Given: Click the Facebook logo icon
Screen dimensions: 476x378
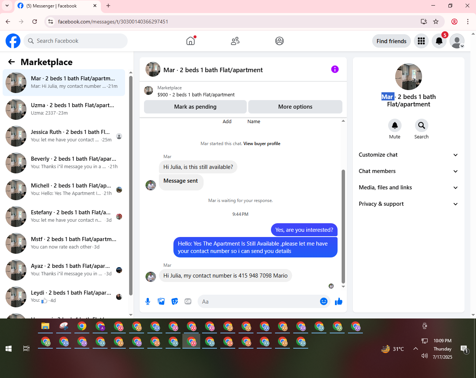Looking at the screenshot, I should click(x=13, y=41).
